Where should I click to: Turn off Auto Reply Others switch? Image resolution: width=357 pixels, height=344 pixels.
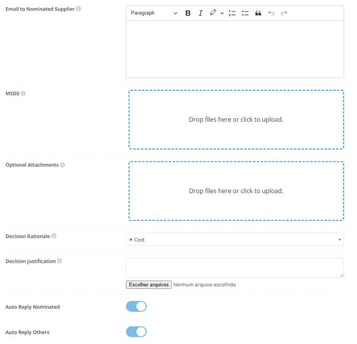coord(136,332)
